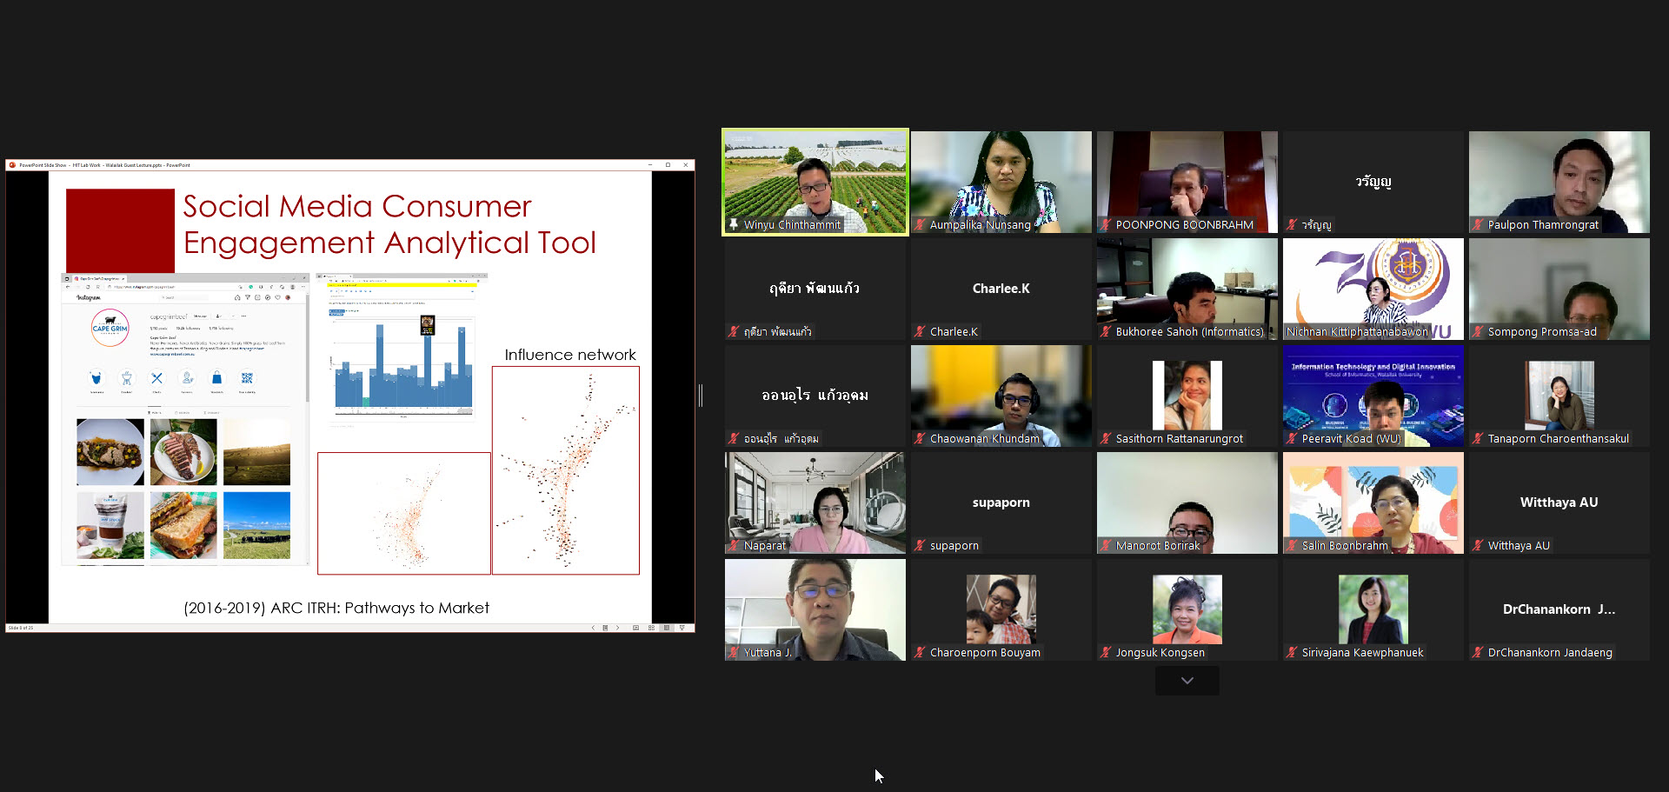Start Slide Show from the status bar icon

coord(682,628)
